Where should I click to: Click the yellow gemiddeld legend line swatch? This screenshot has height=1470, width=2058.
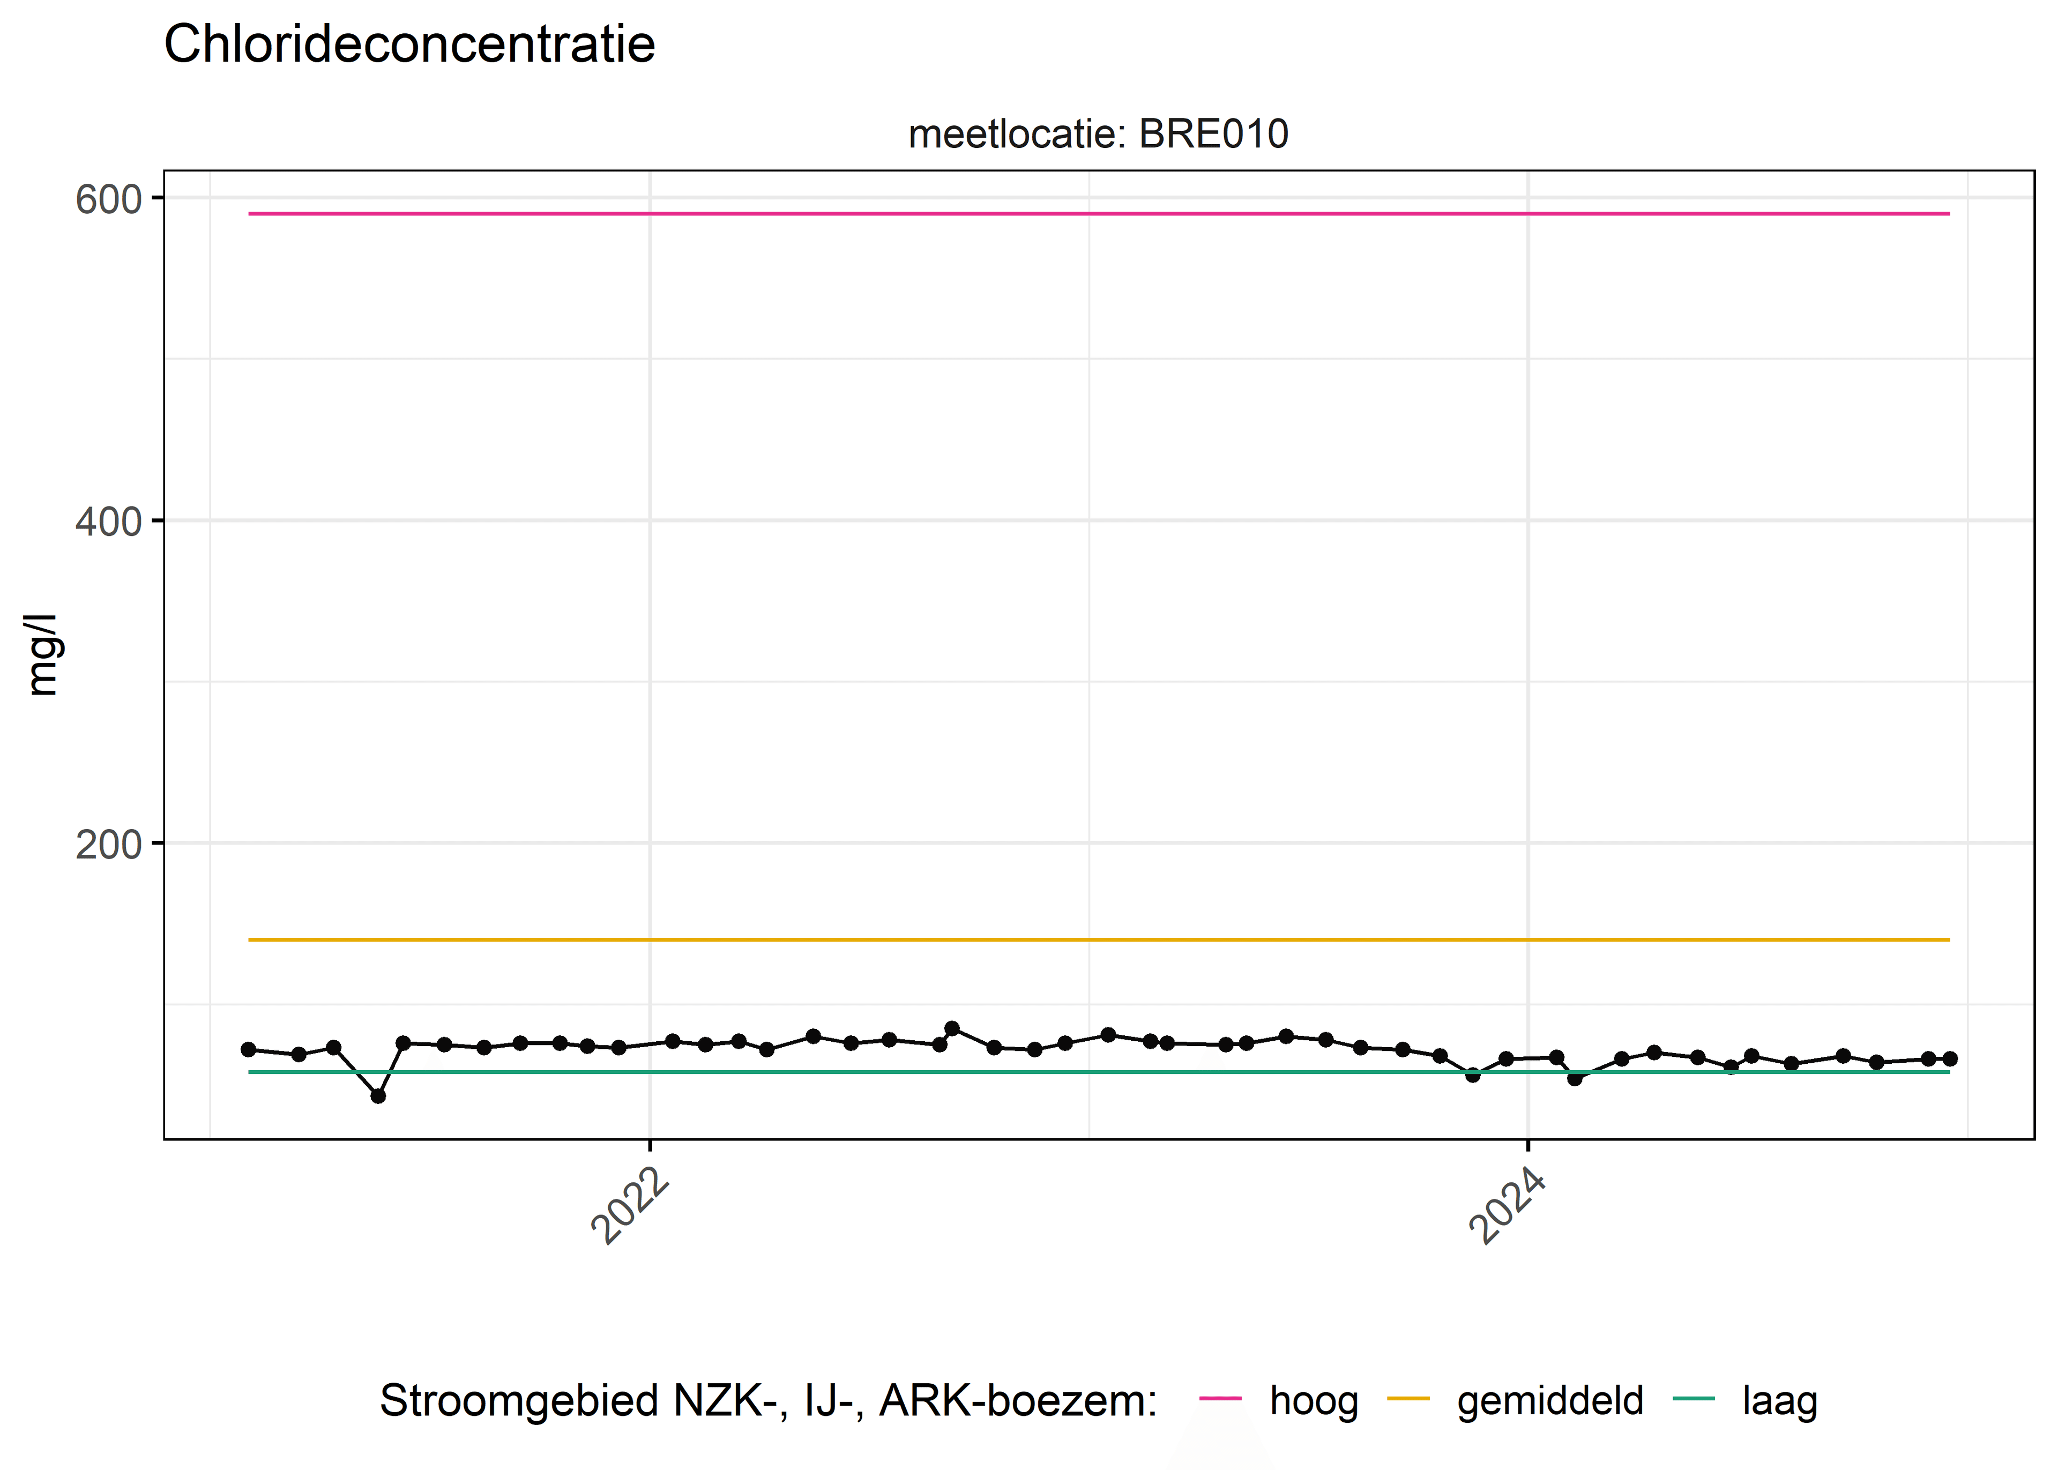pos(1408,1399)
